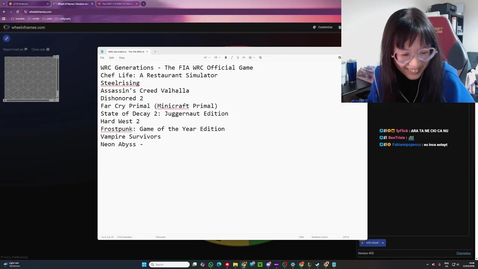
Task: Go back in the browser
Action: pos(4,12)
